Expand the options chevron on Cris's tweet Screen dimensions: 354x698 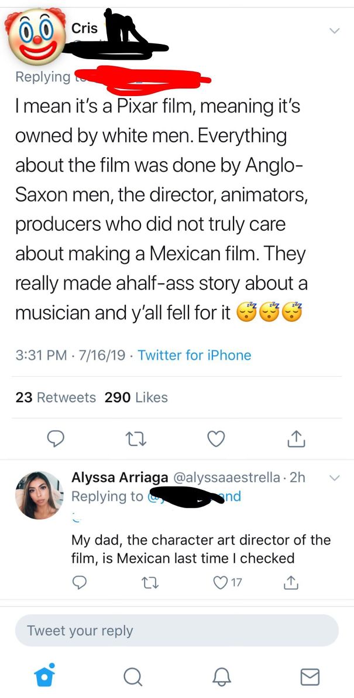coord(334,30)
